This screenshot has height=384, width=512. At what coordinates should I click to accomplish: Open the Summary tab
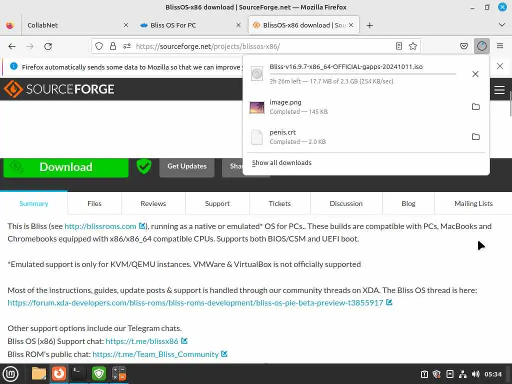coord(33,204)
